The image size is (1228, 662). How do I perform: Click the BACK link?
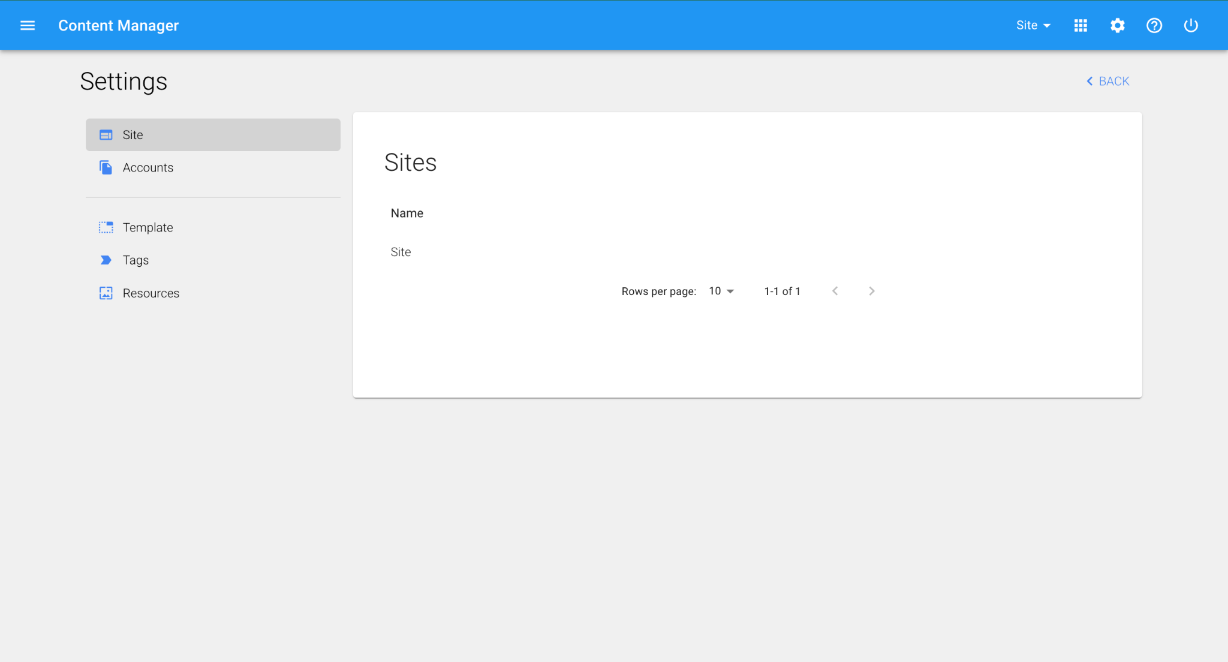(1108, 81)
